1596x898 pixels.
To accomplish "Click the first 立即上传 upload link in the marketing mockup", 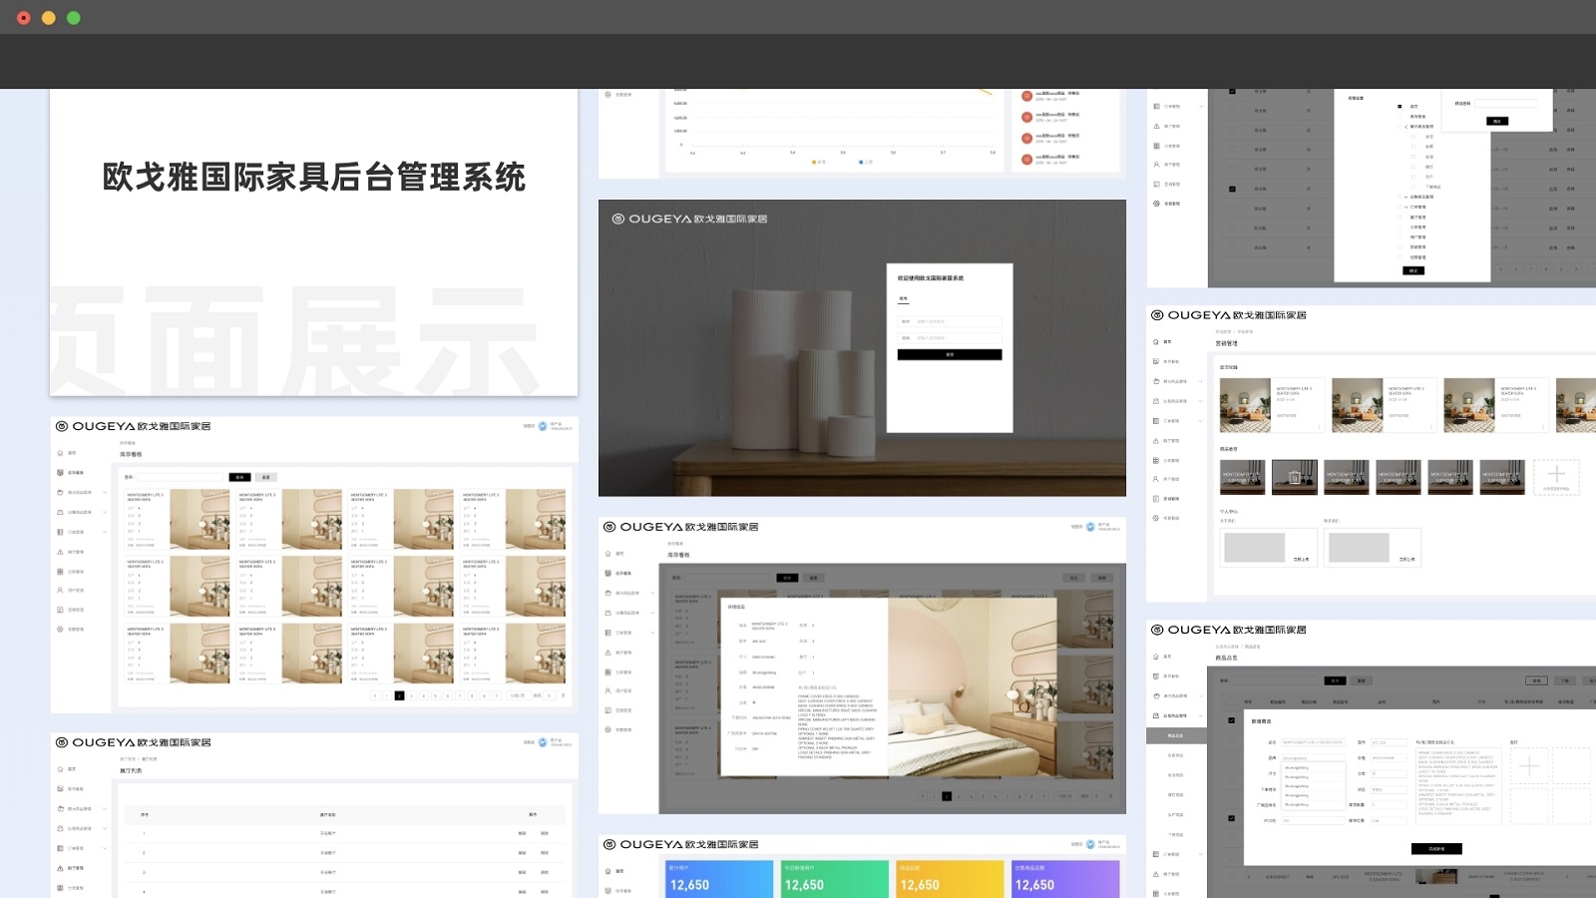I will 1301,560.
